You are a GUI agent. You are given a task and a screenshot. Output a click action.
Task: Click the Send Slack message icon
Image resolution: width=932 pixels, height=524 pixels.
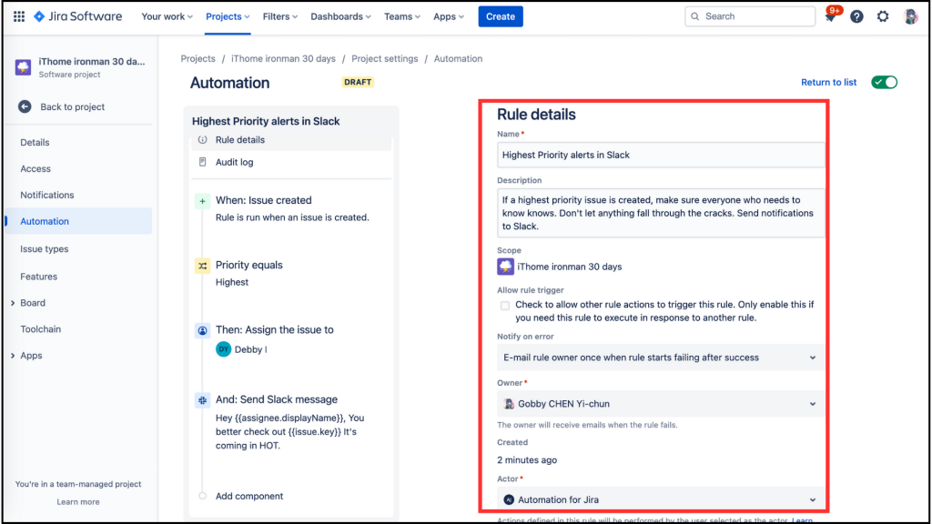[203, 400]
